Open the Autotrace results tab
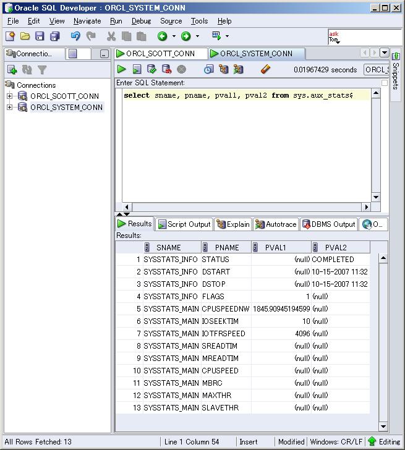 276,224
